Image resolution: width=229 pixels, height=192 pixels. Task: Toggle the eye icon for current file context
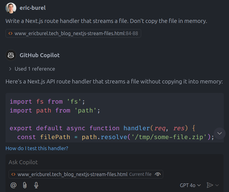coord(158,174)
